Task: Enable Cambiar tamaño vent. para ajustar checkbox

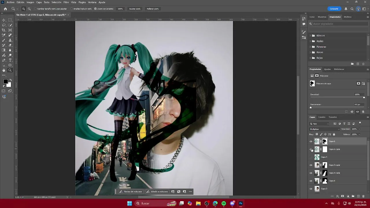Action: [x=35, y=9]
